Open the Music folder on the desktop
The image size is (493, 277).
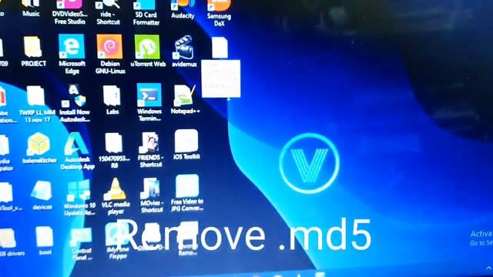click(31, 8)
